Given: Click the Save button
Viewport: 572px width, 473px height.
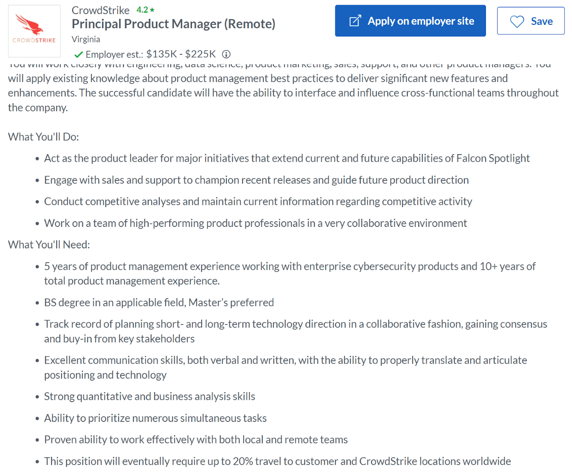Looking at the screenshot, I should click(530, 21).
